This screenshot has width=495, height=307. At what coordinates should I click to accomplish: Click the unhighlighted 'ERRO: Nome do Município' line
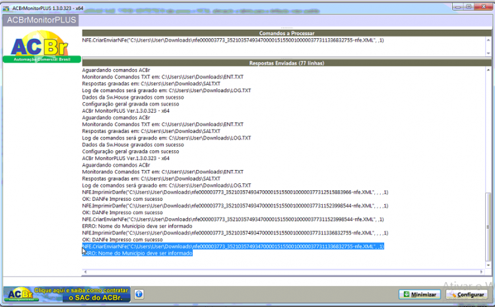click(137, 226)
